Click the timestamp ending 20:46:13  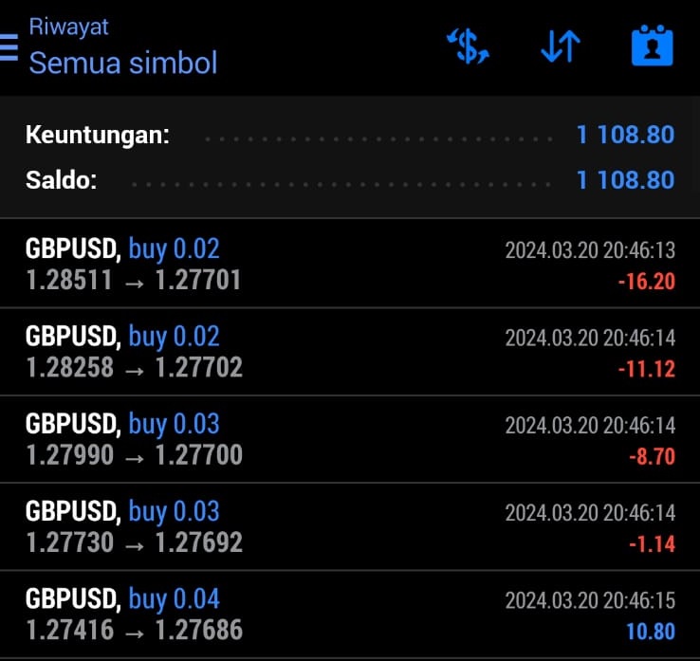(589, 250)
